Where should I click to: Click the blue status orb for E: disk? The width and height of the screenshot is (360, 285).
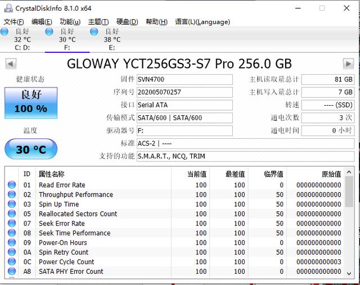coord(94,31)
